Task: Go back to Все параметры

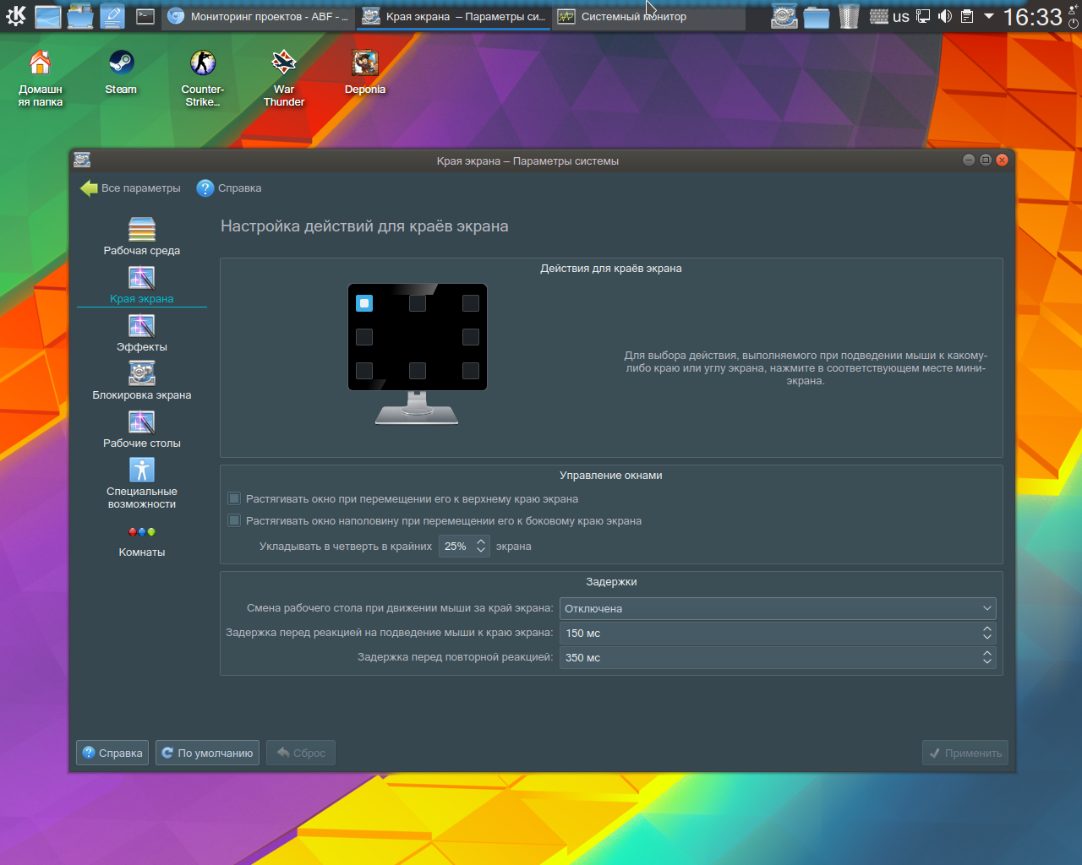Action: tap(131, 188)
